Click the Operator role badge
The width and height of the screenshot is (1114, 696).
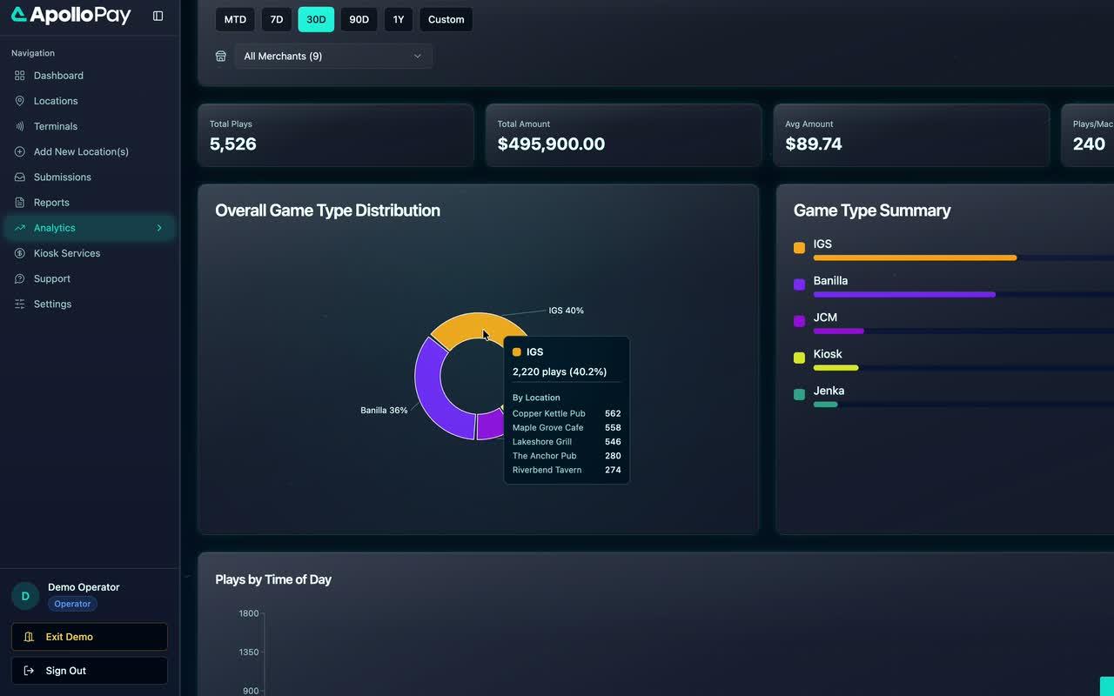pos(72,604)
